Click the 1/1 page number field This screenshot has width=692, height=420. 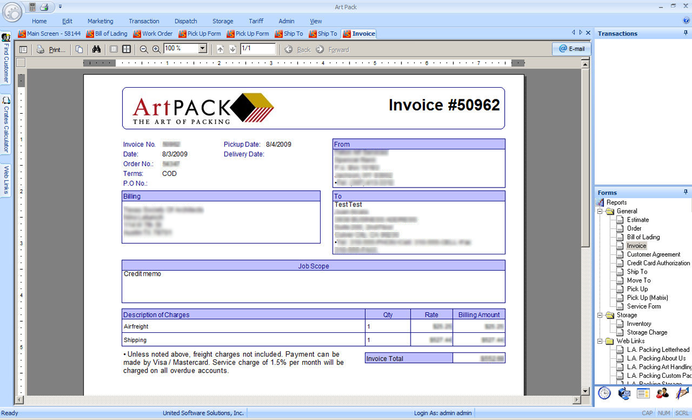pyautogui.click(x=257, y=49)
